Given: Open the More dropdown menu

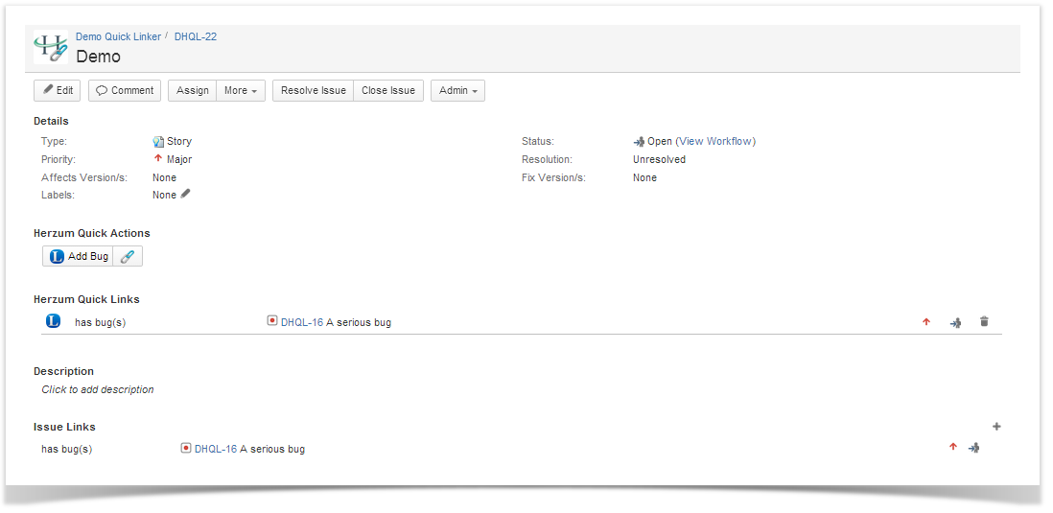Looking at the screenshot, I should pos(241,90).
